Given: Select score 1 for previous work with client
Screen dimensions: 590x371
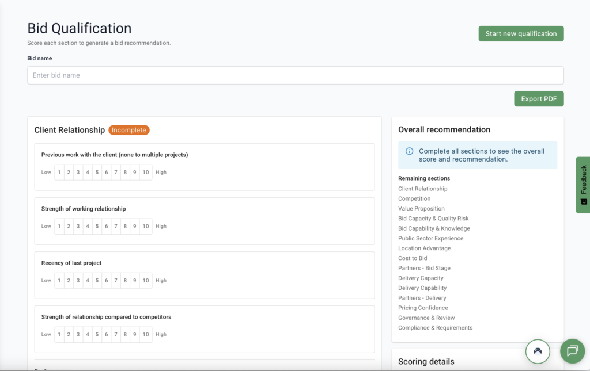Looking at the screenshot, I should [59, 172].
